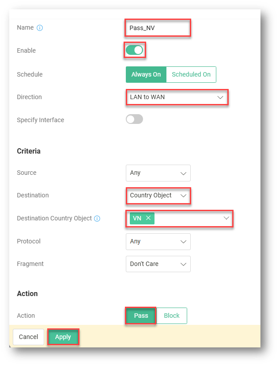Screen dimensions: 279x366
Task: Apply the filter rule settings
Action: coord(63,337)
